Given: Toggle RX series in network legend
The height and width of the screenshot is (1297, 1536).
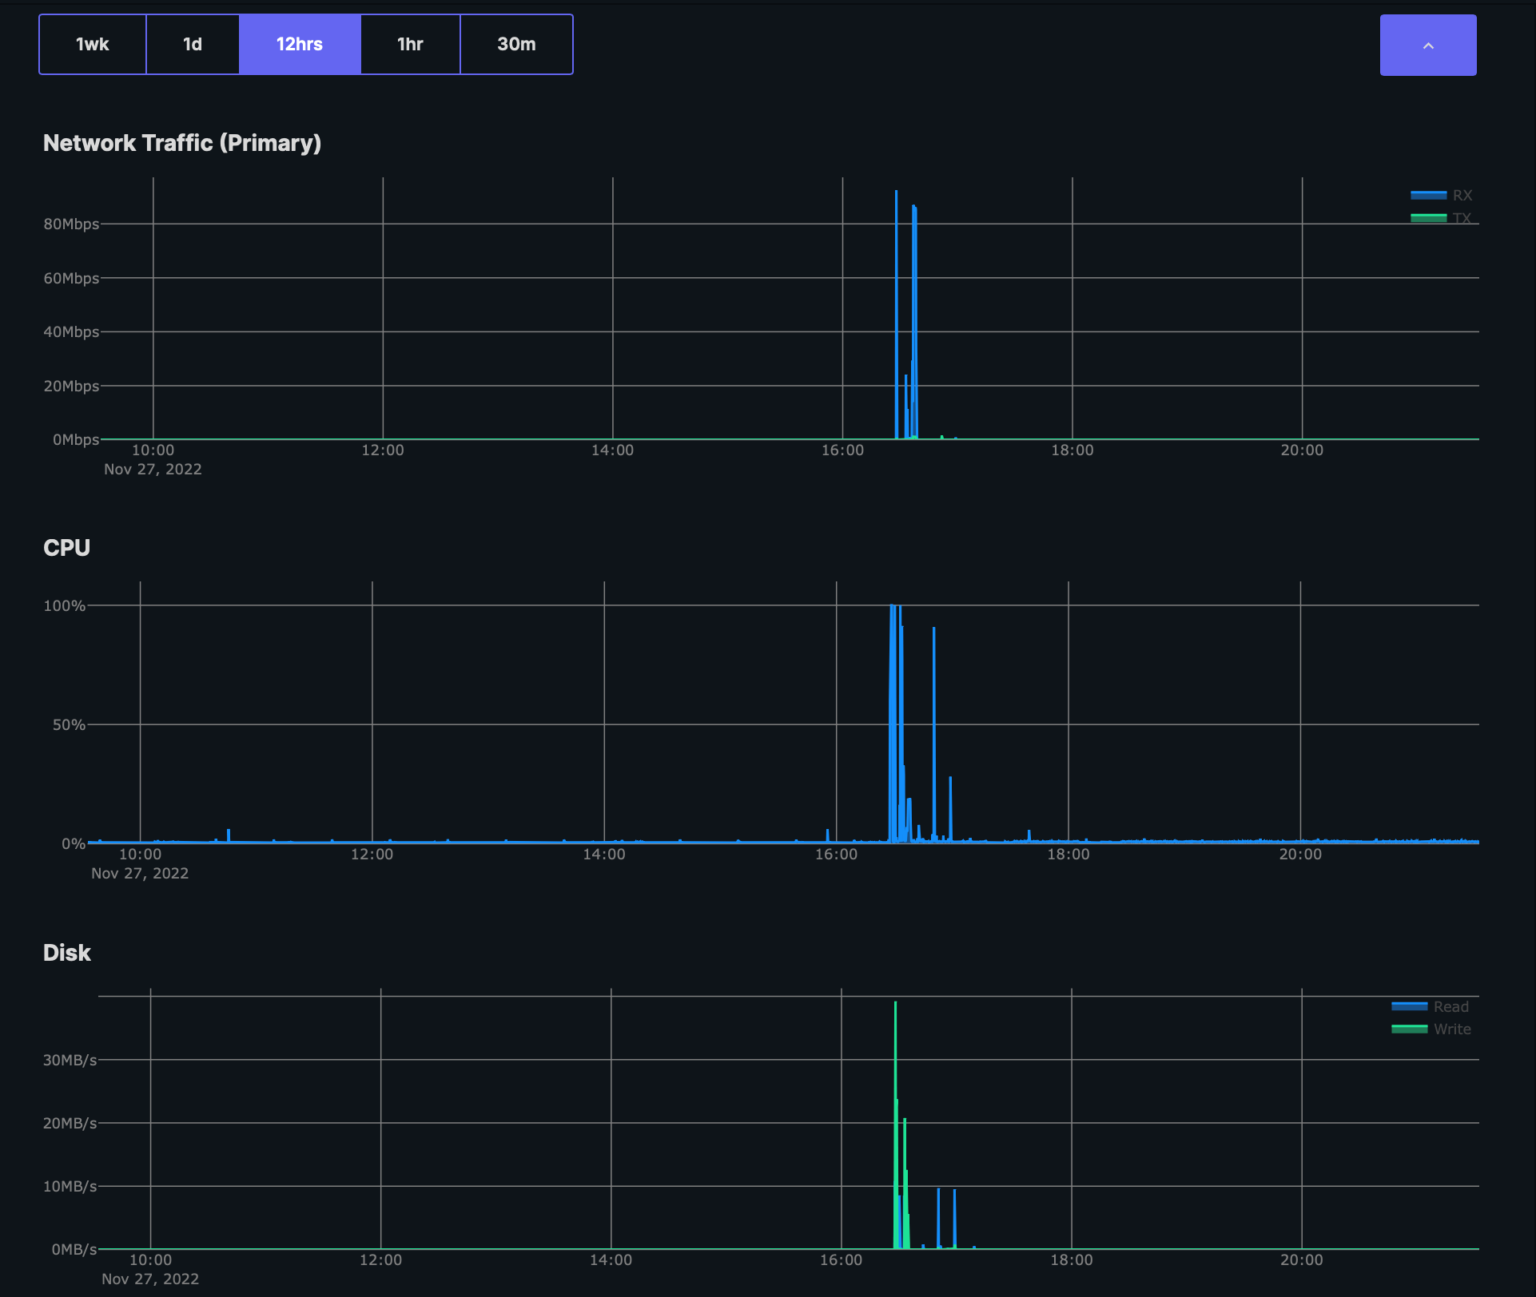Looking at the screenshot, I should pyautogui.click(x=1462, y=196).
